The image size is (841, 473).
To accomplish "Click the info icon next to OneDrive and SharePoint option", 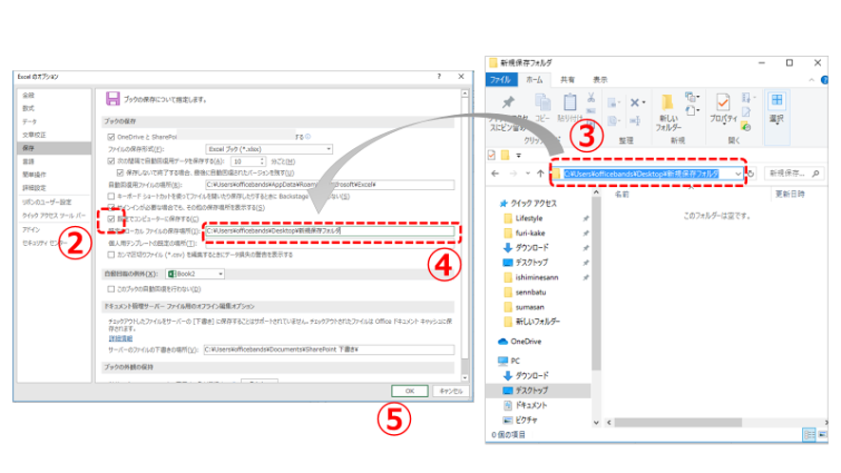I will 308,137.
